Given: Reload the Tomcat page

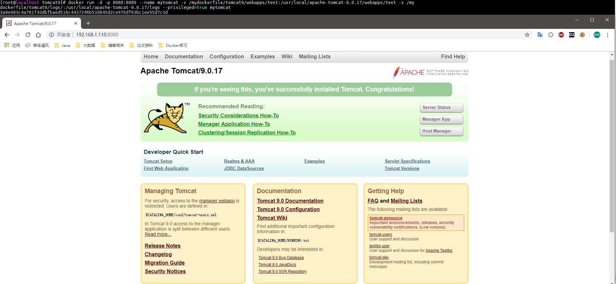Looking at the screenshot, I should coord(28,35).
